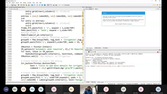Start debugging with the blue Debug icon
Viewport: 167px width, 94px height.
32,5
